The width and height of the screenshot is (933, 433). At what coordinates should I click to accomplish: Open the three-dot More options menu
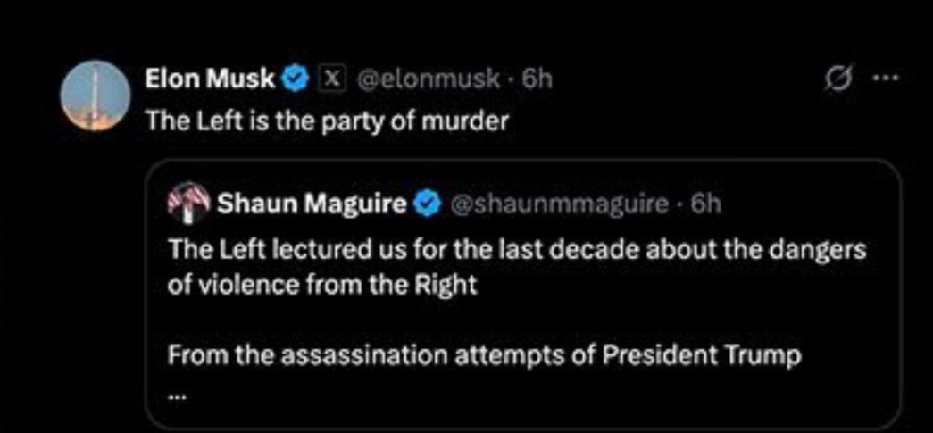pos(883,77)
